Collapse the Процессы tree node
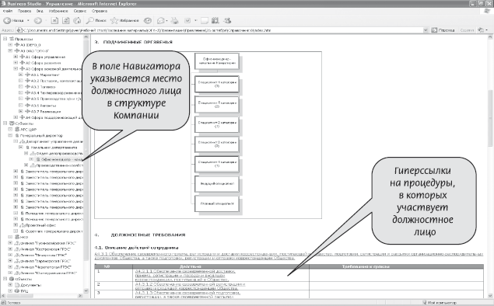494x306 pixels. point(5,39)
